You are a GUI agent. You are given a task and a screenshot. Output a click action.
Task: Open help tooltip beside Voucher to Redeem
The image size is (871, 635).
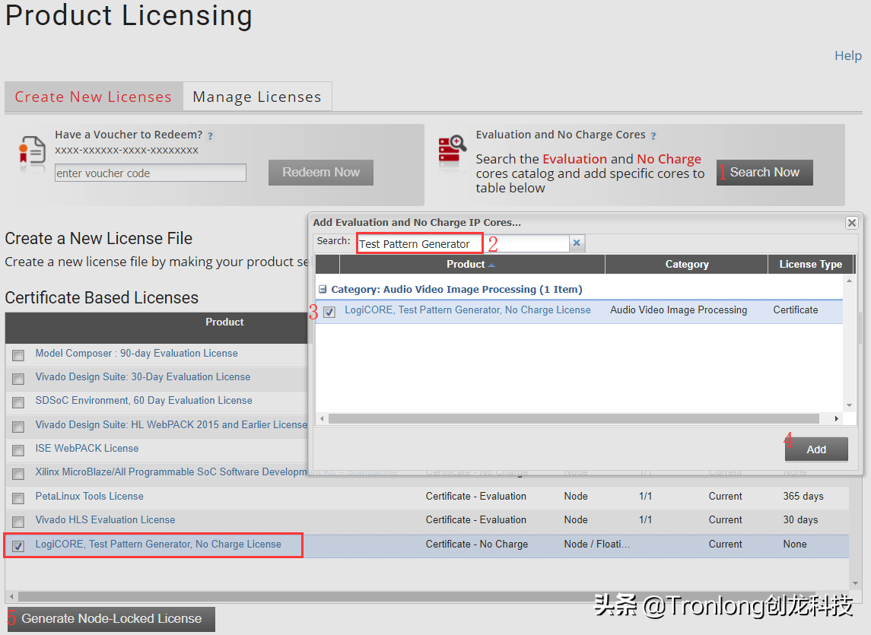tap(211, 135)
